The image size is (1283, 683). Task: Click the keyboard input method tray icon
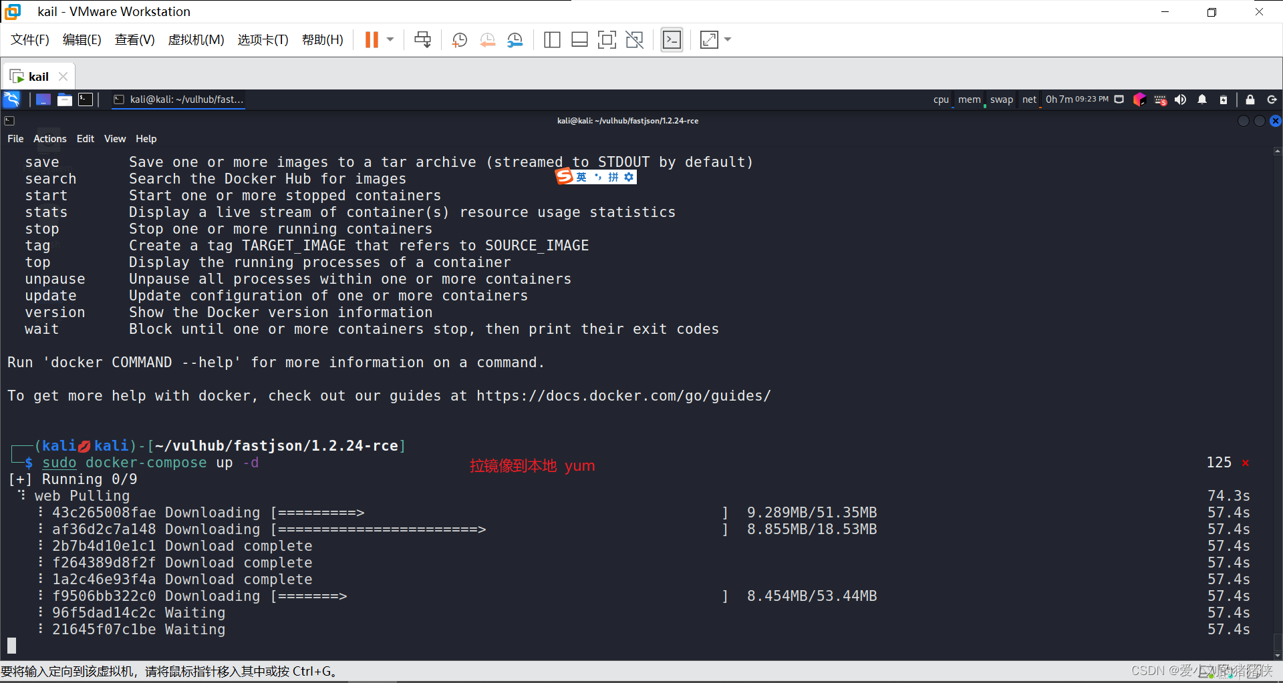(x=1161, y=100)
